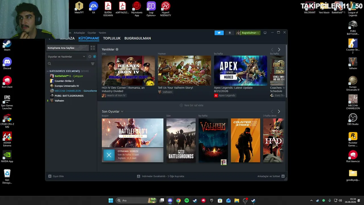Open NVIDIA App desktop shortcut
Viewport: 364px width, 205px height.
click(x=7, y=157)
